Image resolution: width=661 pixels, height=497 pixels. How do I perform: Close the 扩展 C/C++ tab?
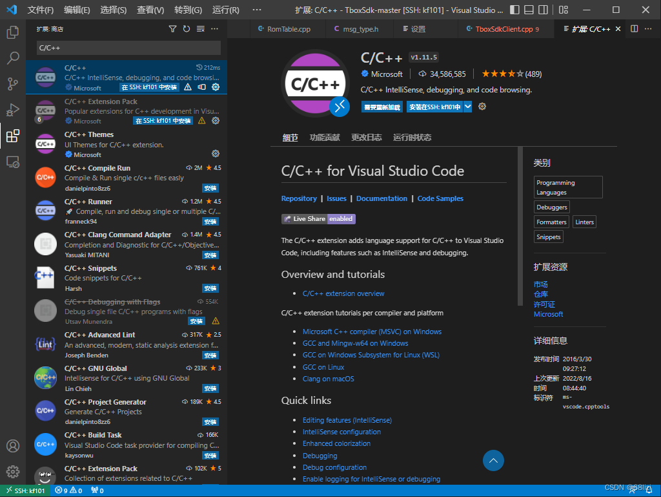(618, 28)
